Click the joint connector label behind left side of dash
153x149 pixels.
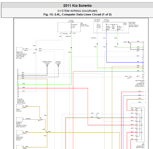140,145
